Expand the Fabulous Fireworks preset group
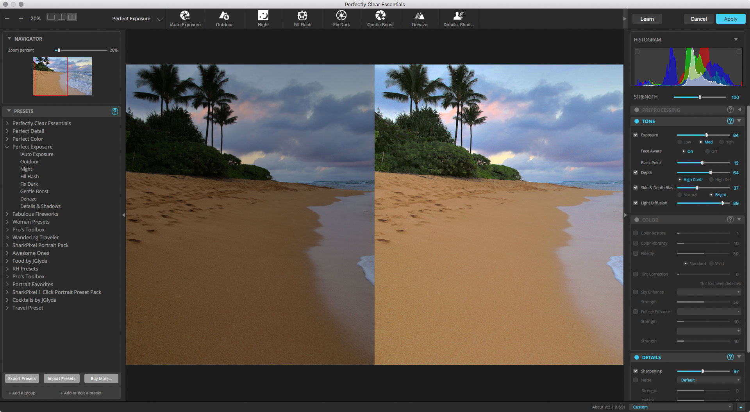Image resolution: width=750 pixels, height=412 pixels. pos(7,214)
